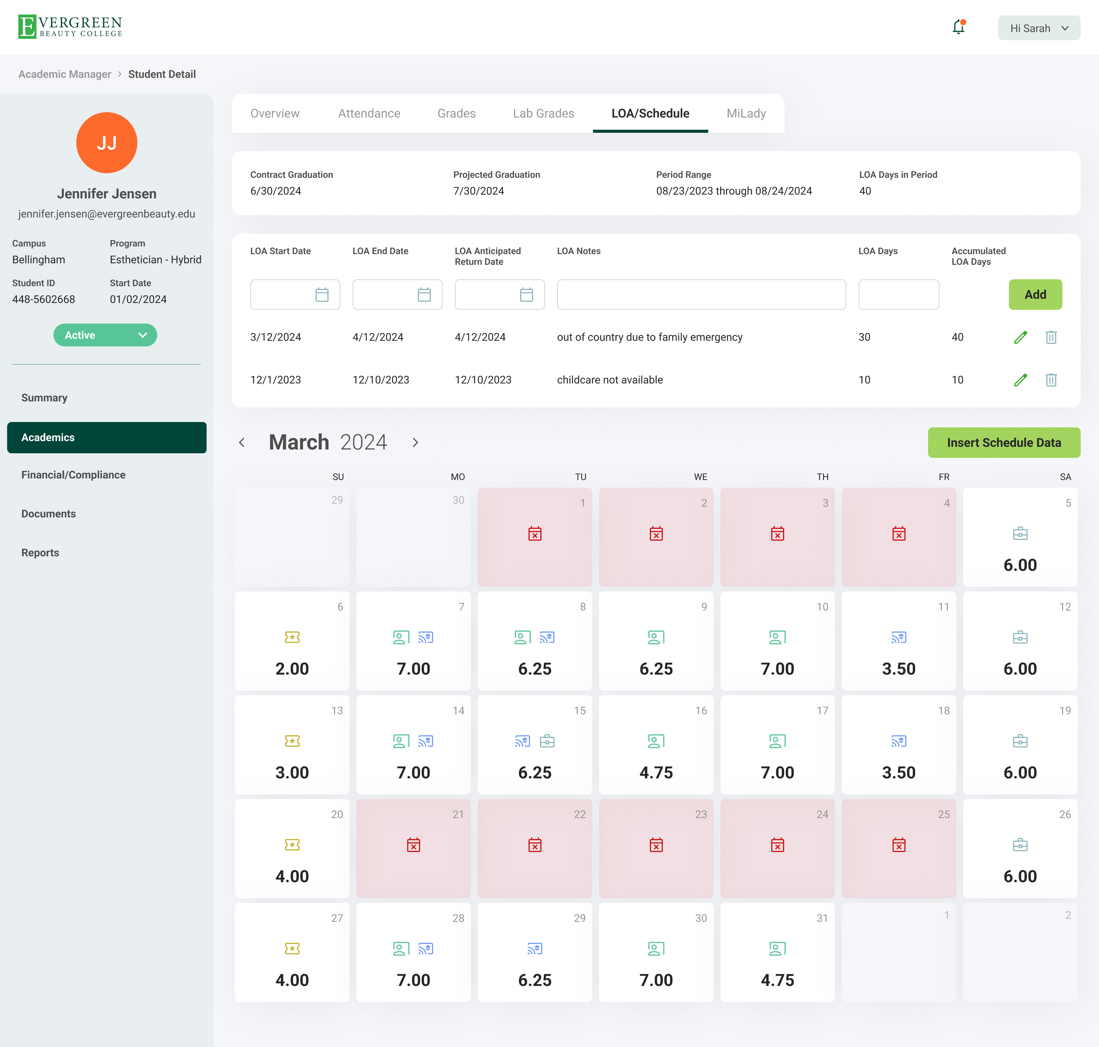Click the LOA Days input field

(899, 295)
